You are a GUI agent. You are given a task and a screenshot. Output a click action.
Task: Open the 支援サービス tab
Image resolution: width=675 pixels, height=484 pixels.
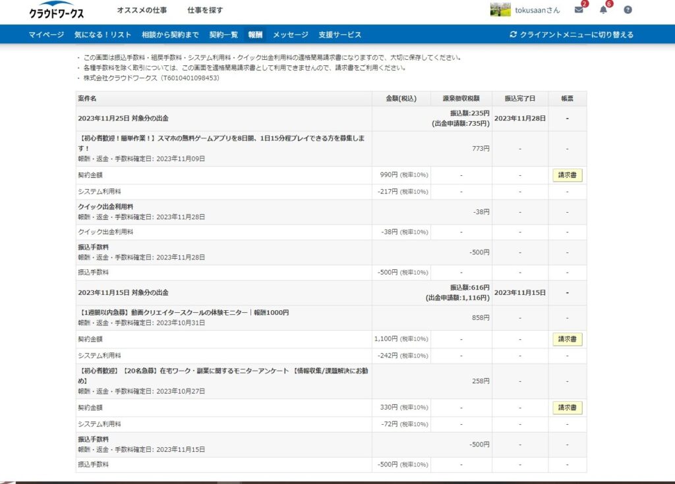point(339,34)
